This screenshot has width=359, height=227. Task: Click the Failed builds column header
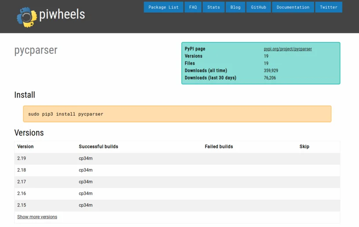click(219, 146)
